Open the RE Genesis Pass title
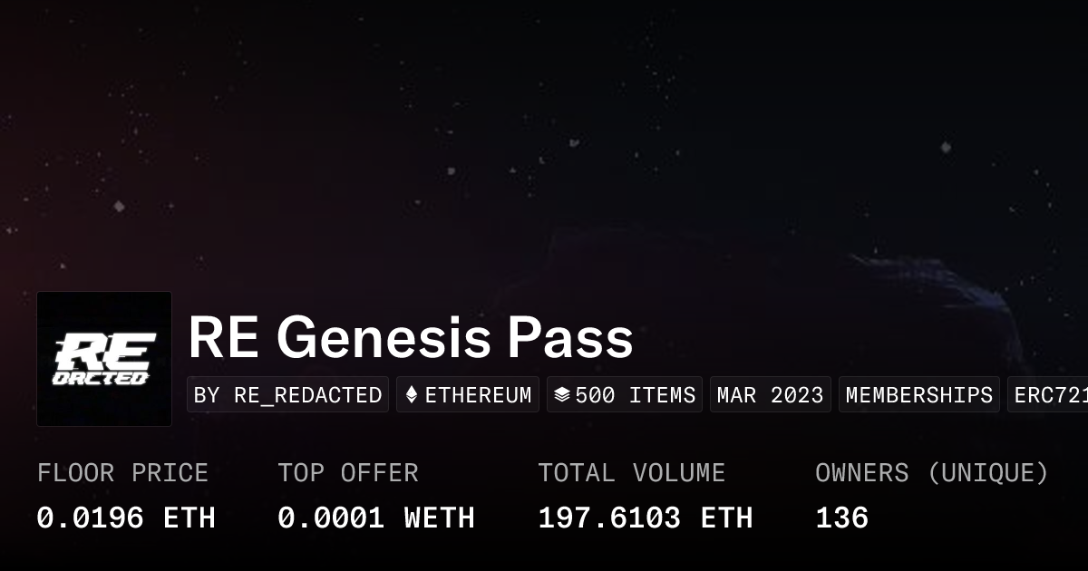The image size is (1088, 571). [x=410, y=339]
